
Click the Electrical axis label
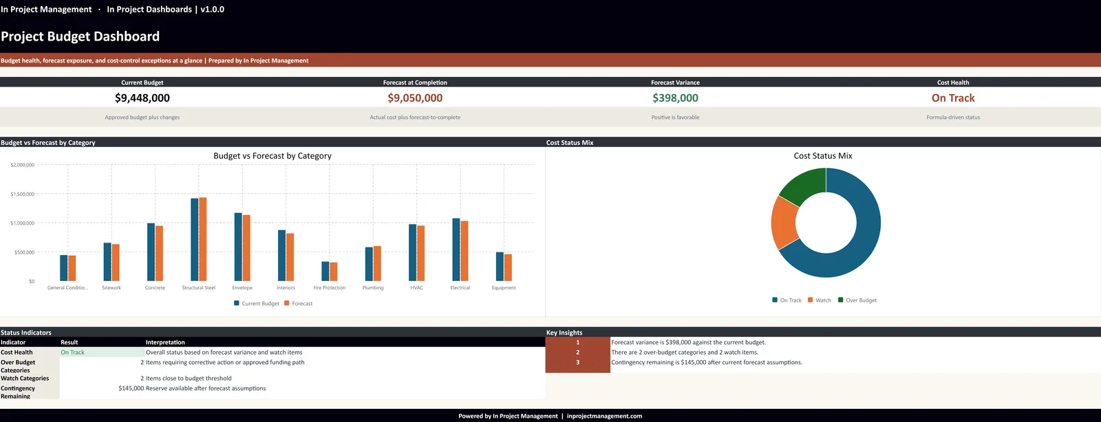[x=460, y=288]
